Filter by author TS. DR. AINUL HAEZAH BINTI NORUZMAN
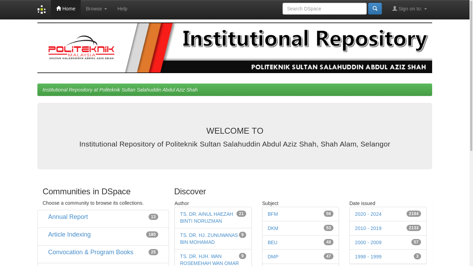473x266 pixels. coord(207,218)
